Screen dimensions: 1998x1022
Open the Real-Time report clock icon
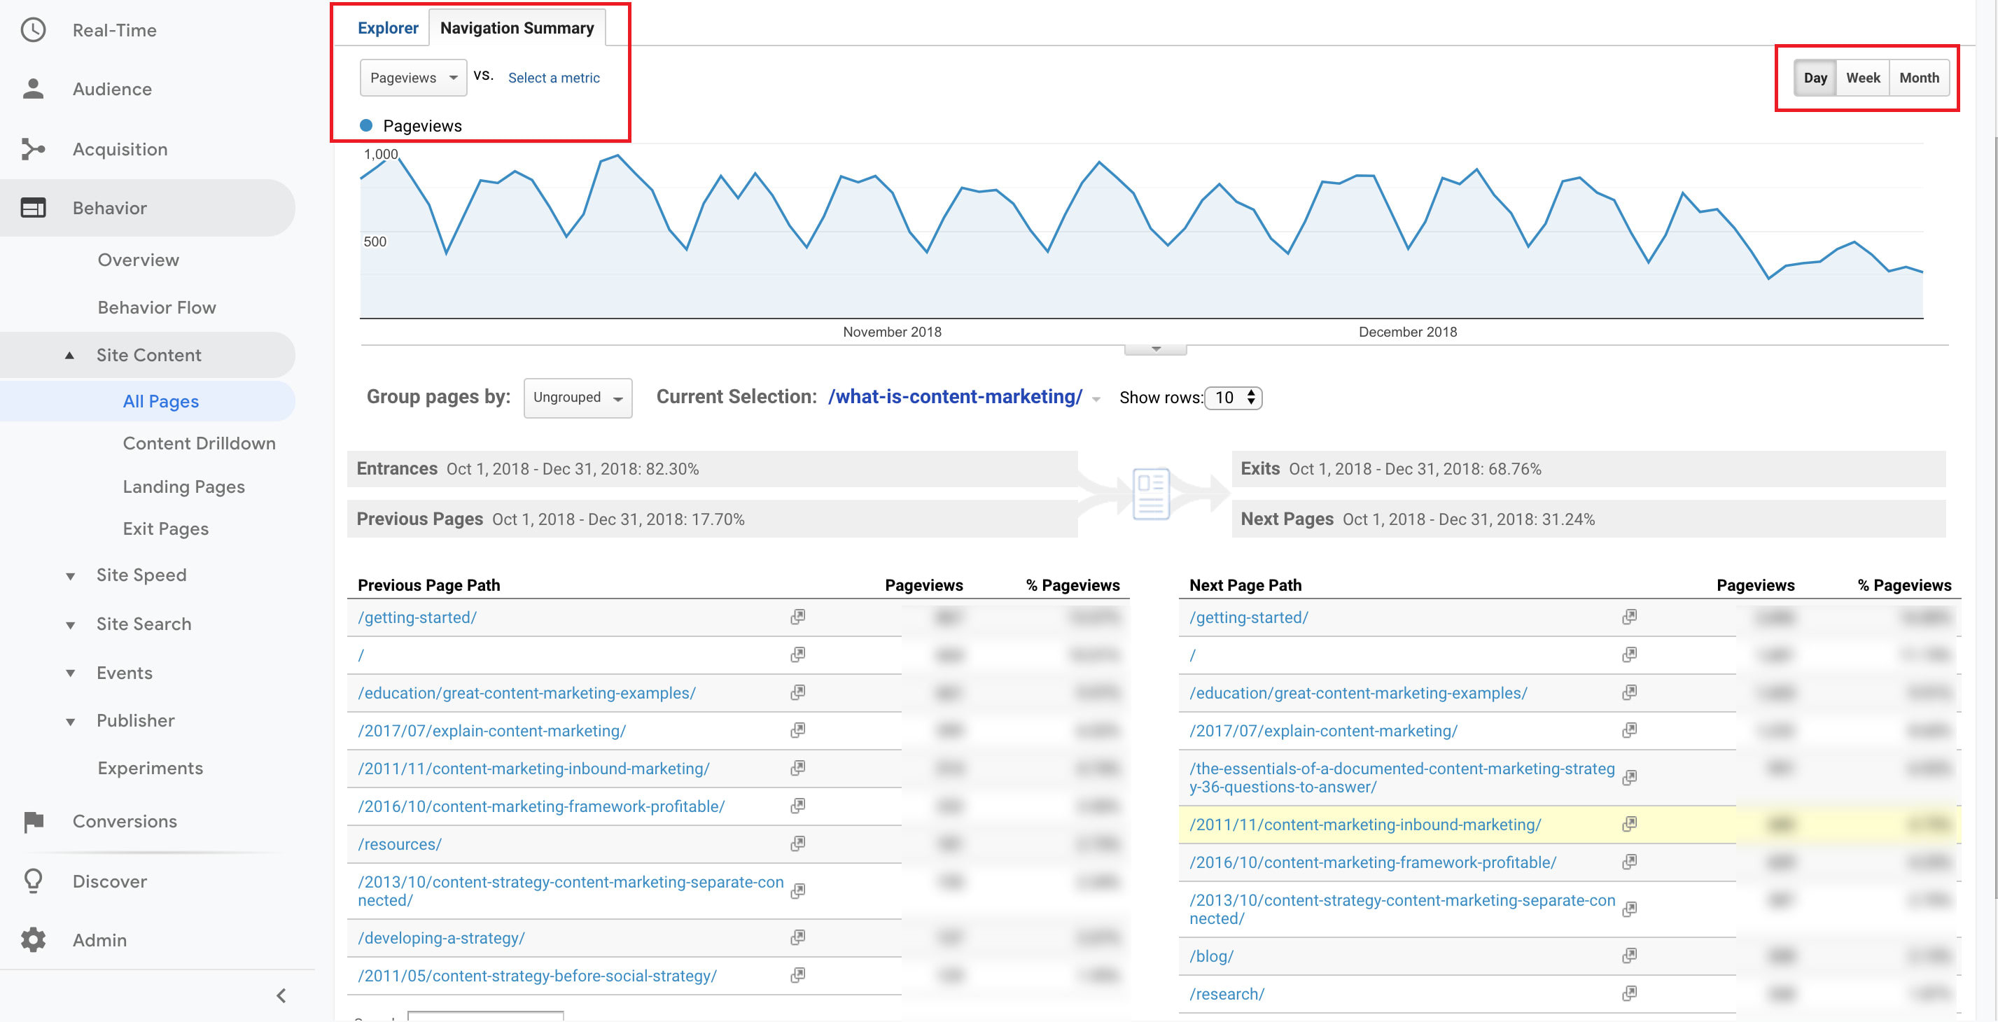point(34,29)
